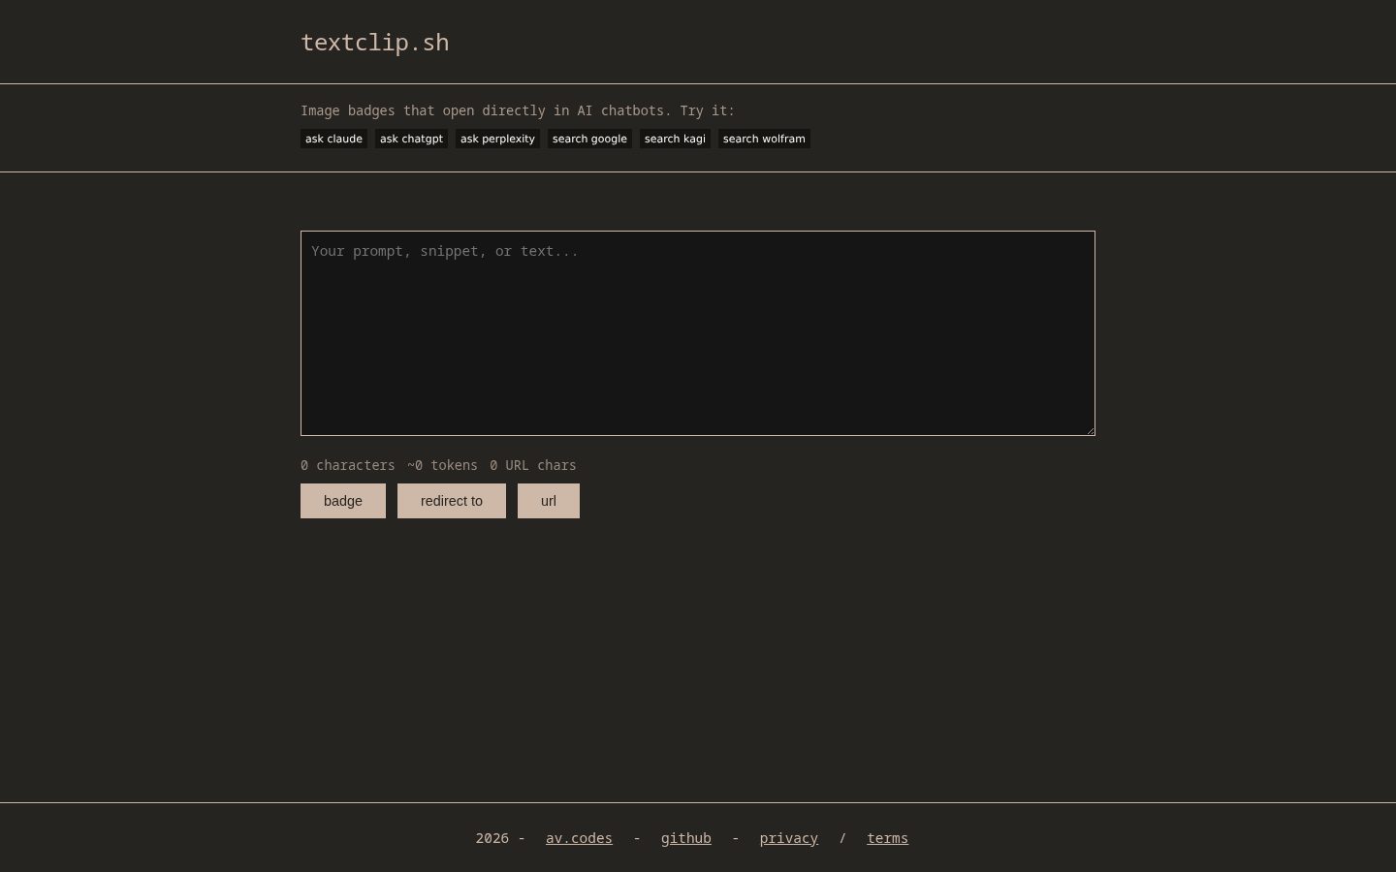Viewport: 1396px width, 872px height.
Task: Click the 'Image badges that open directly' description
Action: (518, 110)
